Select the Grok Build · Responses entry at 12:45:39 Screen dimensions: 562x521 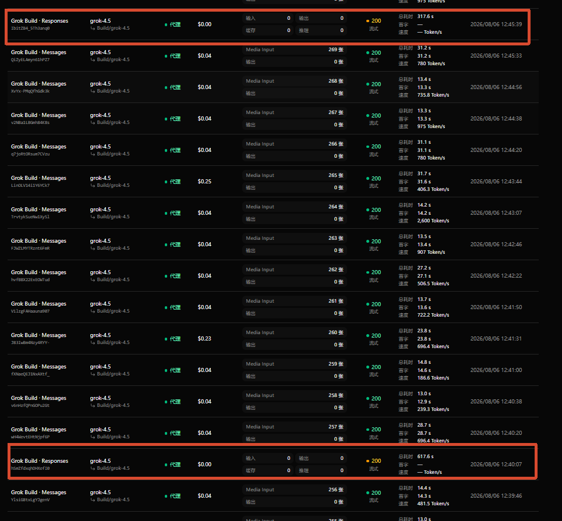coord(273,24)
